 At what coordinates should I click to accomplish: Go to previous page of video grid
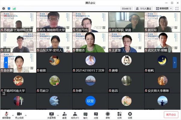tap(6, 62)
